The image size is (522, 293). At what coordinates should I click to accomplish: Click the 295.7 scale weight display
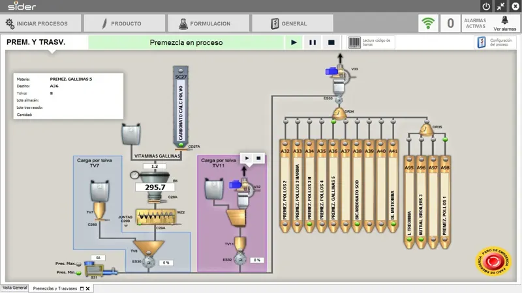155,188
